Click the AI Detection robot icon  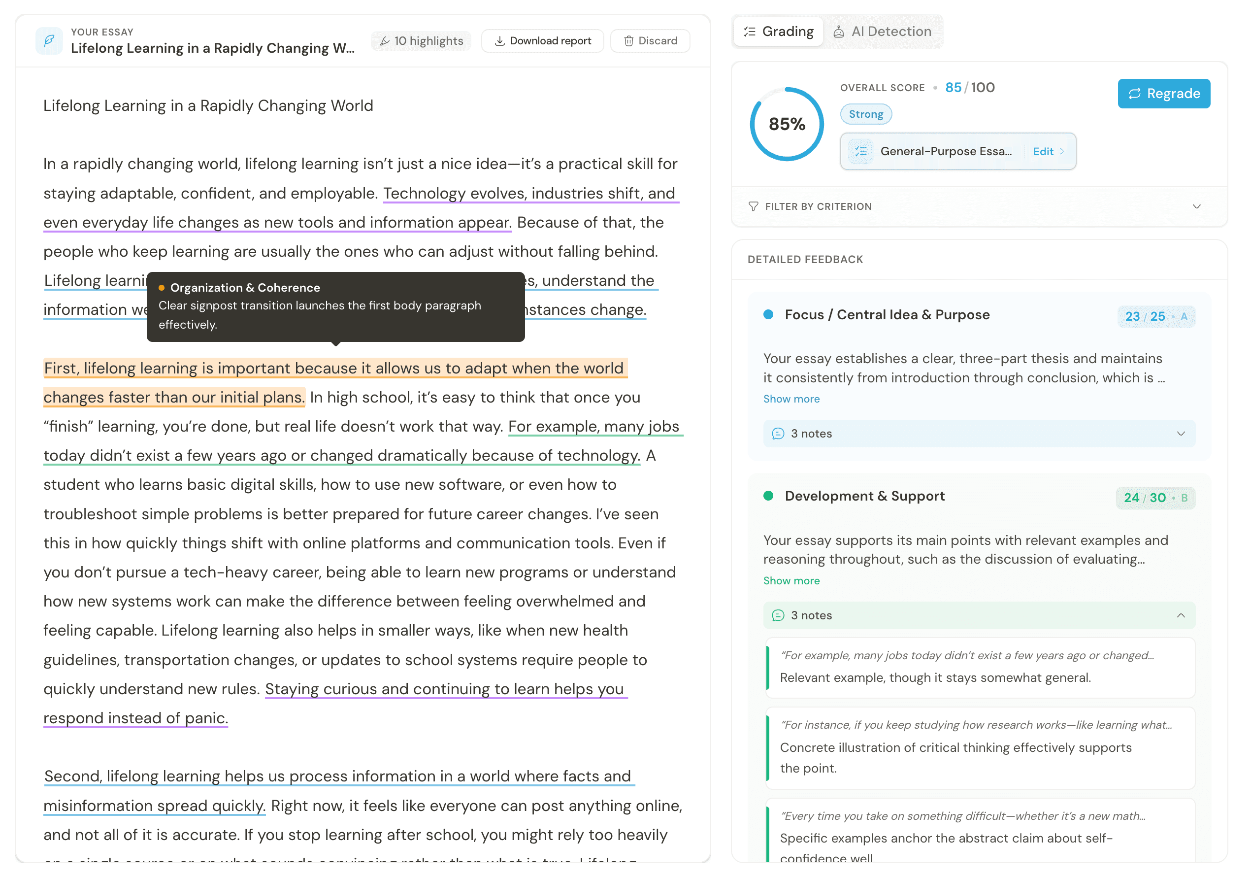click(839, 32)
